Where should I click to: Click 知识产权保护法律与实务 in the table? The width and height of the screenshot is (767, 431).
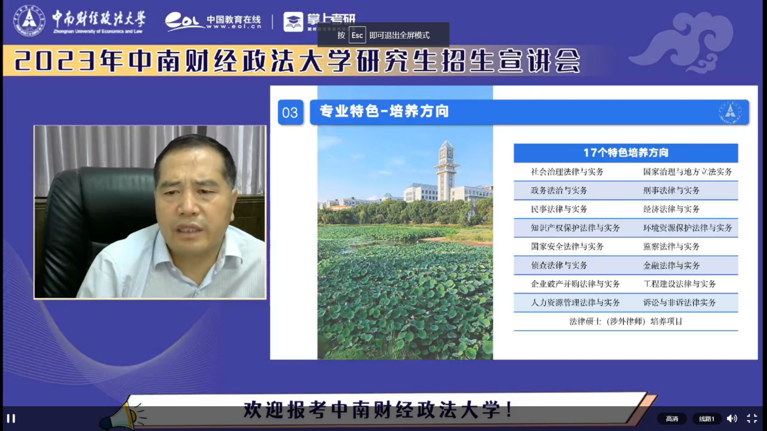point(575,228)
